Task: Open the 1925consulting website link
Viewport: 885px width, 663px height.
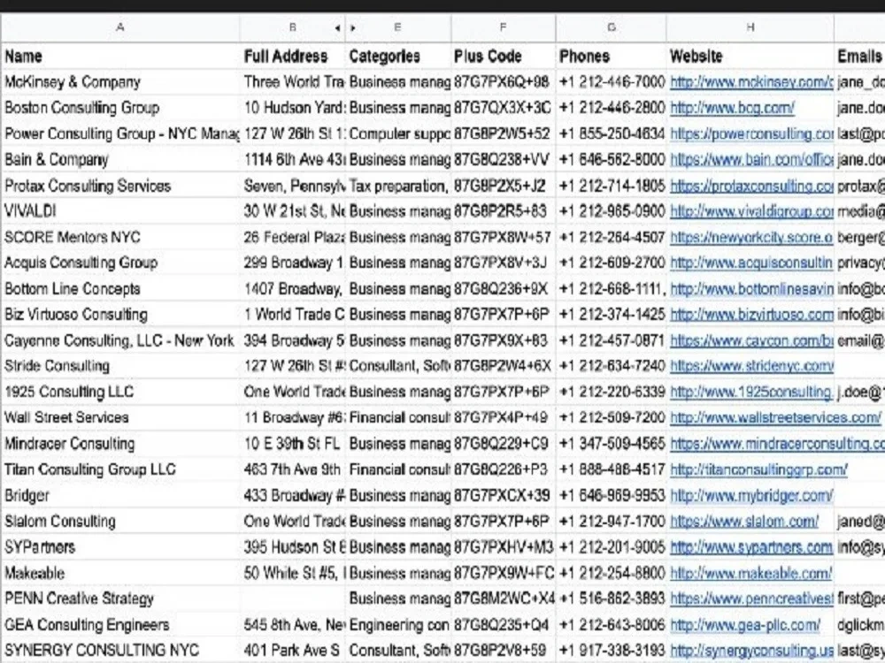Action: [x=751, y=392]
